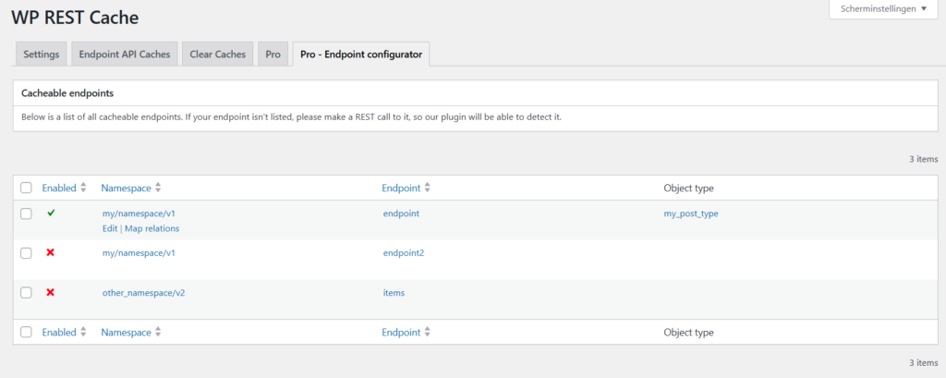The width and height of the screenshot is (946, 378).
Task: Open my/namespace/v1 link in endpoint row
Action: tap(139, 213)
